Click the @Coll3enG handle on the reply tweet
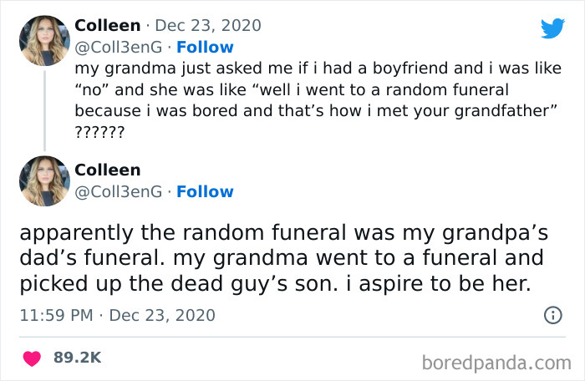This screenshot has height=381, width=585. pyautogui.click(x=118, y=191)
